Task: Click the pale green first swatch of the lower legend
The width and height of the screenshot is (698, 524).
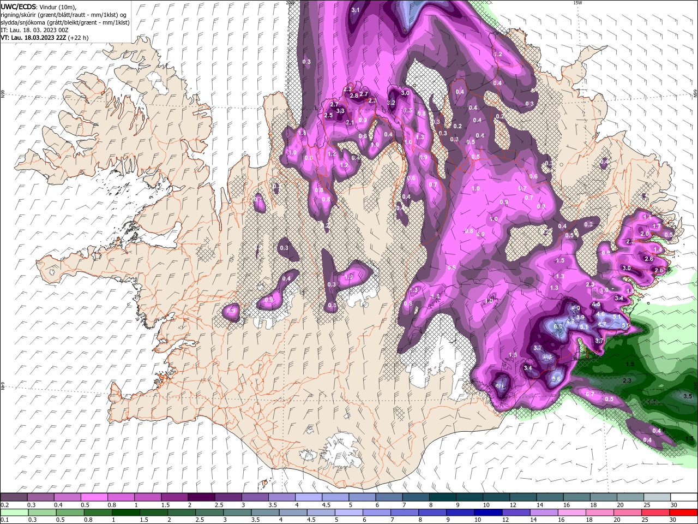Action: [14, 511]
